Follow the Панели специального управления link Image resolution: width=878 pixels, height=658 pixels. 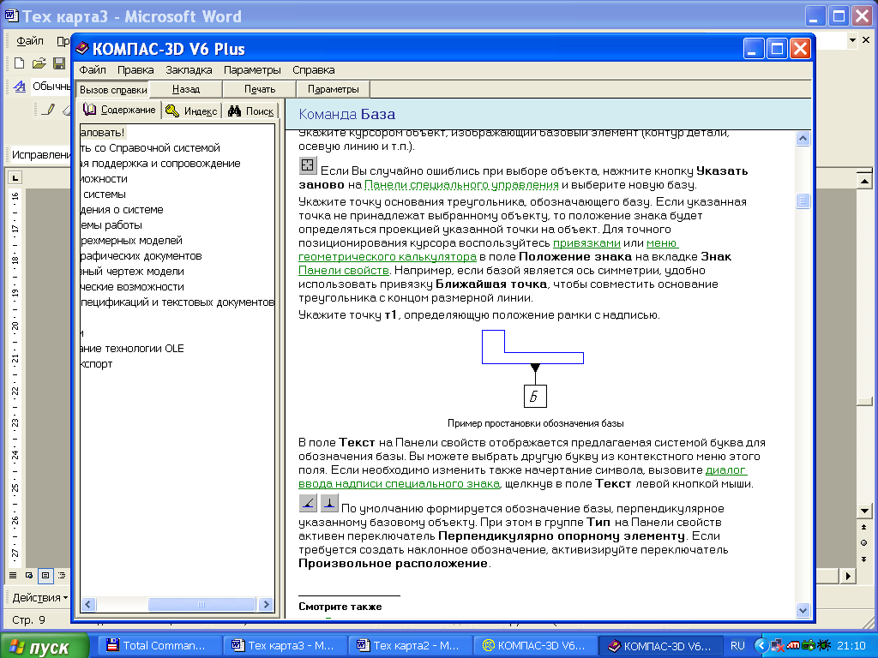tap(461, 185)
